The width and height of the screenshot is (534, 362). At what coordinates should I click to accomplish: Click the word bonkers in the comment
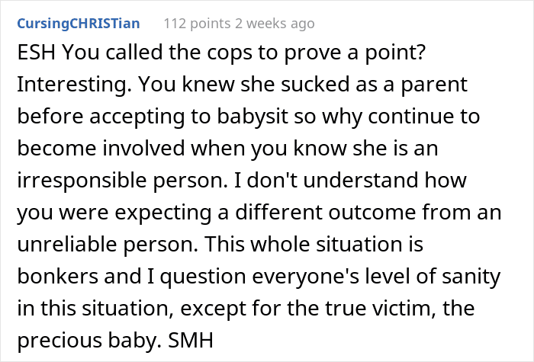[x=58, y=276]
